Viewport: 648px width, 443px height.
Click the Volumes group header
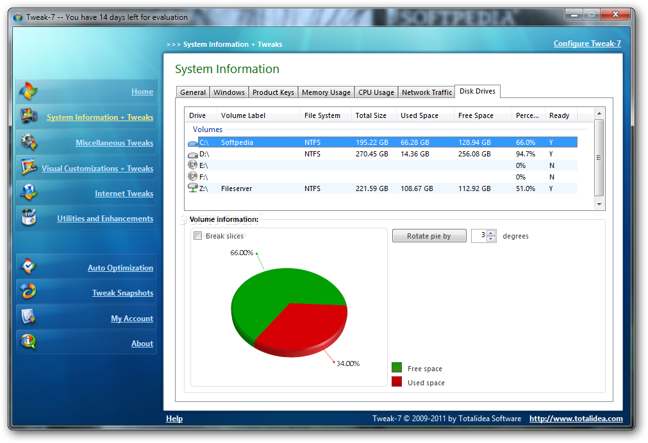coord(208,130)
